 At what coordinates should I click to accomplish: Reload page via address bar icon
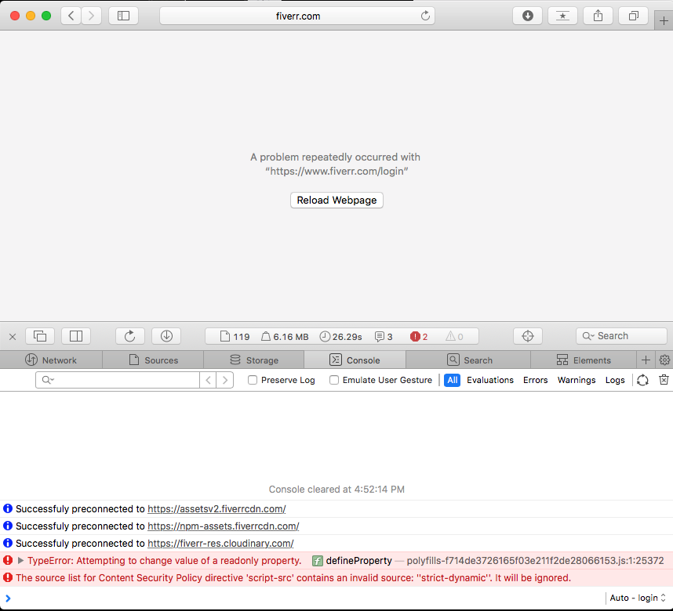[425, 16]
